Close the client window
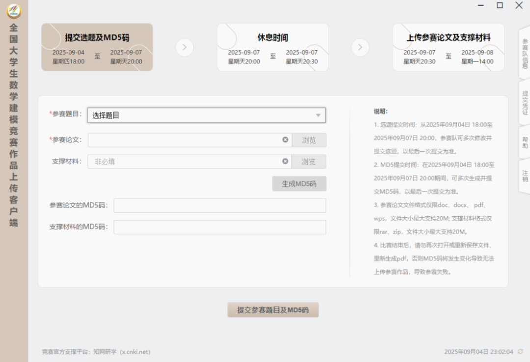This screenshot has width=530, height=362. coord(519,5)
